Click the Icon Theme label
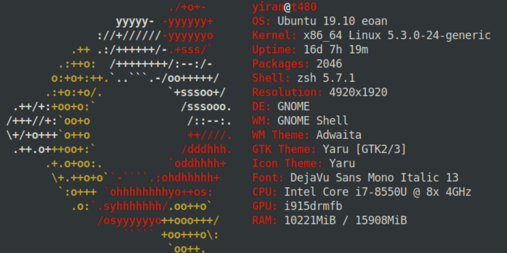Image resolution: width=507 pixels, height=253 pixels. coord(287,163)
